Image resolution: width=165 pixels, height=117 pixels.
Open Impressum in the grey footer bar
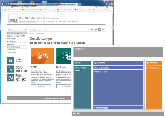coord(48,98)
